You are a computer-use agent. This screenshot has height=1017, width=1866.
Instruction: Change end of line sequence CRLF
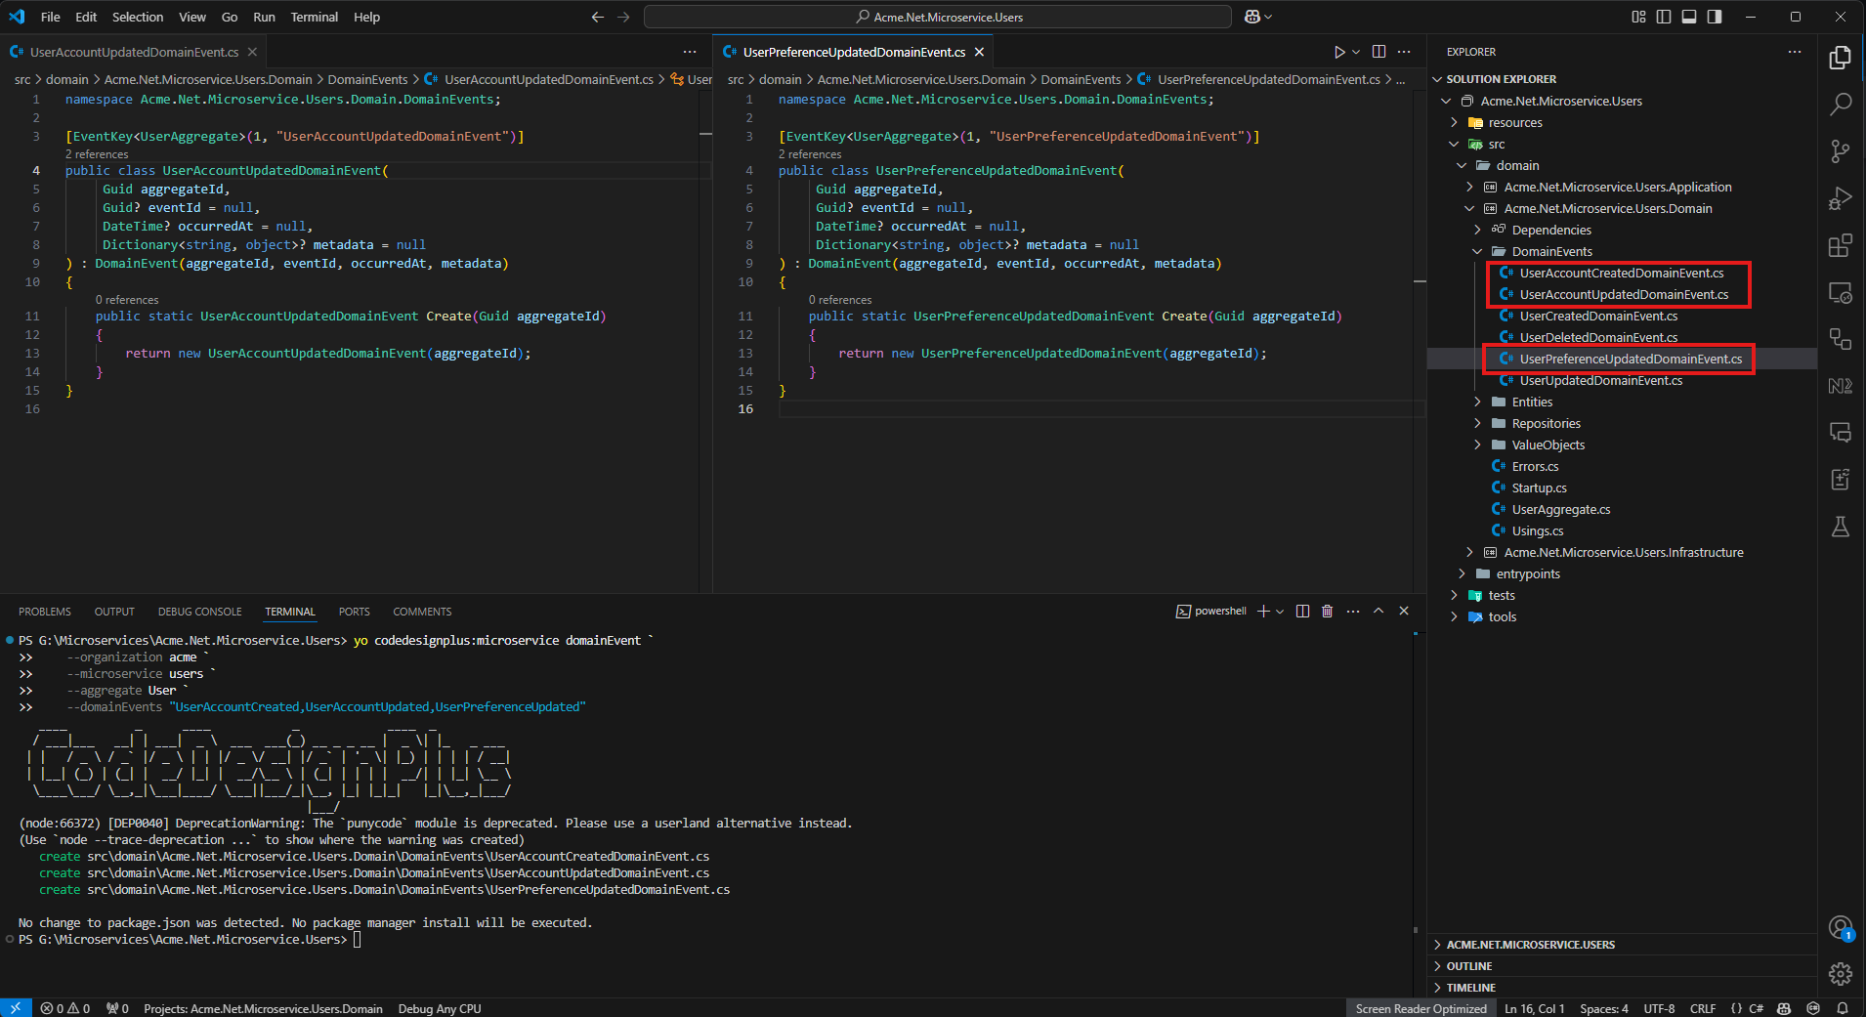pyautogui.click(x=1703, y=1008)
